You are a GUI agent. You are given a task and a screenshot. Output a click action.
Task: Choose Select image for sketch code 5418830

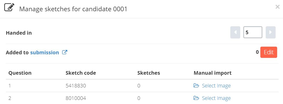click(216, 86)
